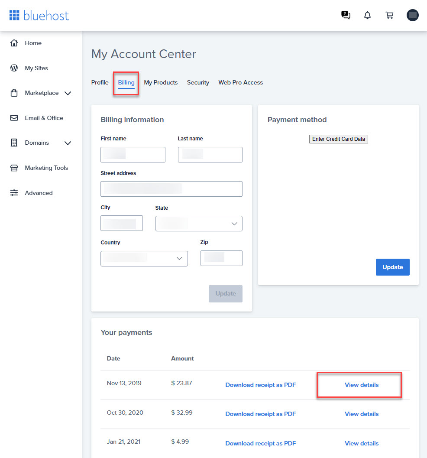This screenshot has width=427, height=458.
Task: Click the Bluehost logo
Action: point(39,15)
